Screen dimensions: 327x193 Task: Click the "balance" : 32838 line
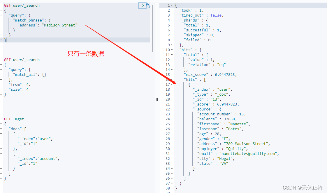pyautogui.click(x=217, y=119)
